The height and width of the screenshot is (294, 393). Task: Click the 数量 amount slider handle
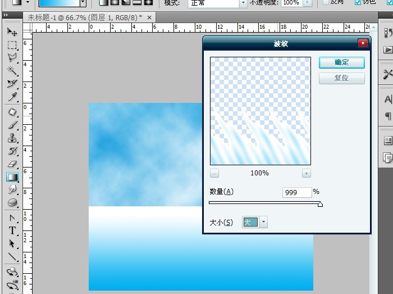click(x=320, y=204)
